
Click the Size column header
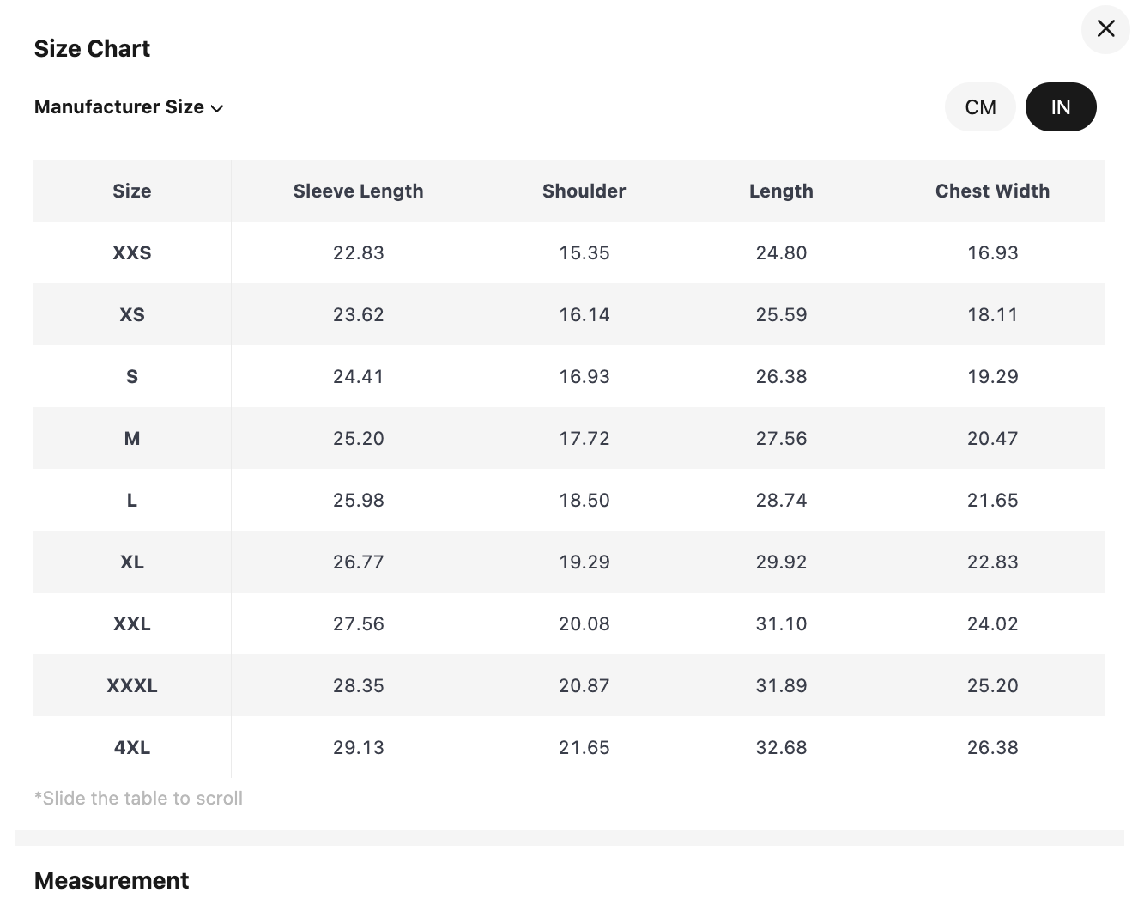pos(131,191)
